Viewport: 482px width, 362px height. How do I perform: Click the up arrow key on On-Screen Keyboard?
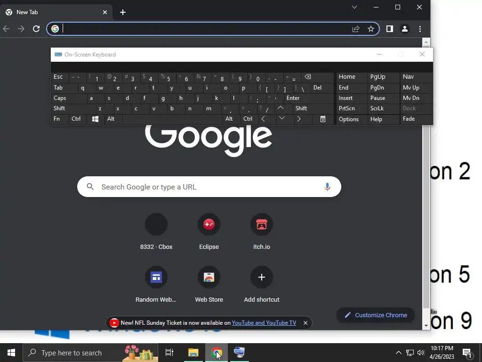[281, 108]
